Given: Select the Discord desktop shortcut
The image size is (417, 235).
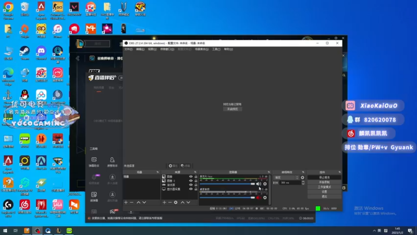Looking at the screenshot, I should (41, 53).
